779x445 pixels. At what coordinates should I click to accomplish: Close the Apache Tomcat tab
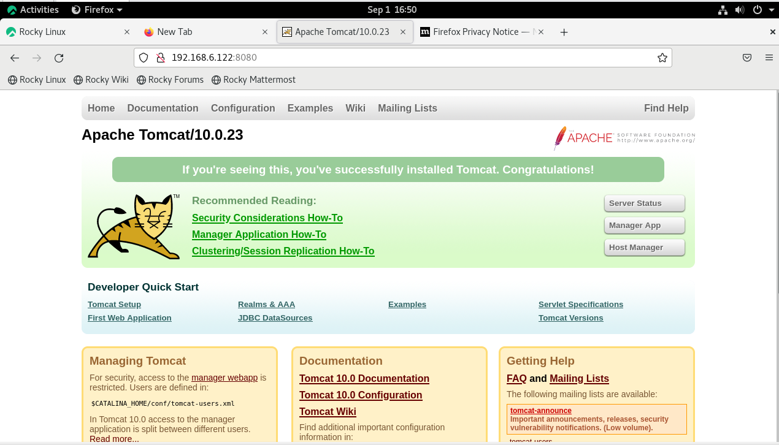click(403, 32)
